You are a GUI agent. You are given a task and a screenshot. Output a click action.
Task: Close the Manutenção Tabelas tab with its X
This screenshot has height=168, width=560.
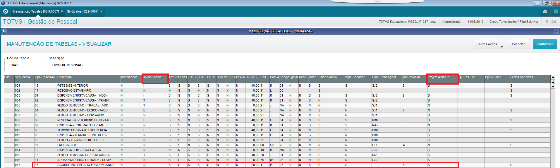click(62, 11)
